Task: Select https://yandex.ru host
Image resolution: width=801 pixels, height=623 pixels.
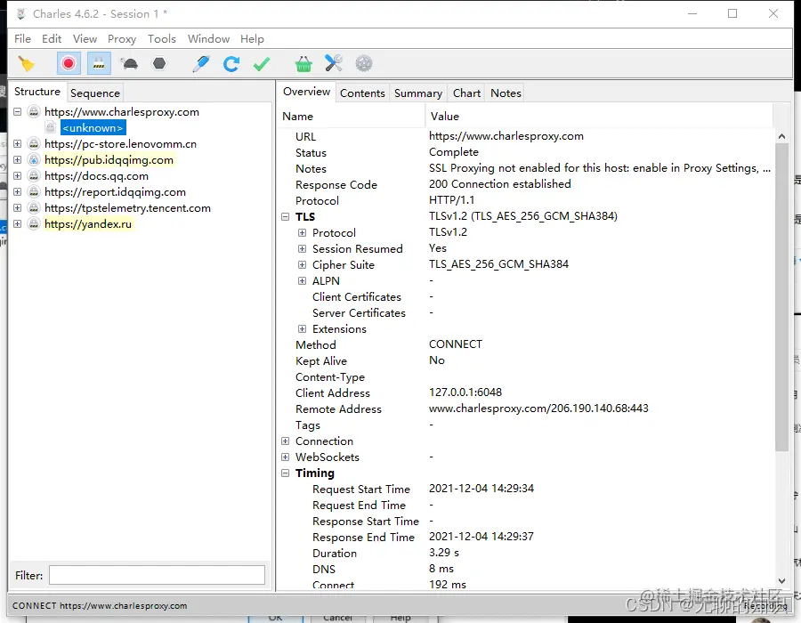Action: click(88, 223)
